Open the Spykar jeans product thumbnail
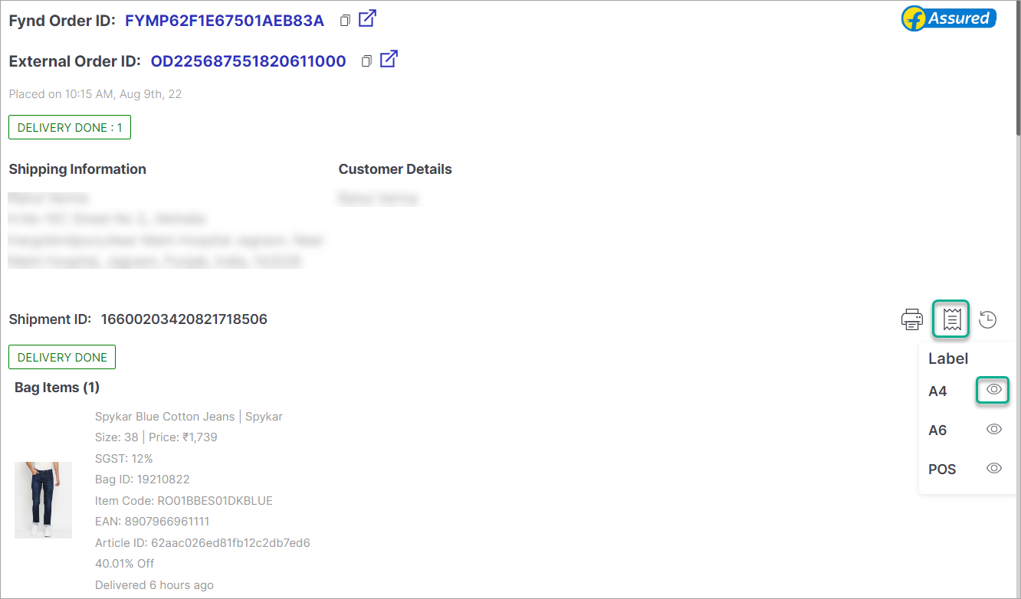The image size is (1021, 599). [x=43, y=500]
